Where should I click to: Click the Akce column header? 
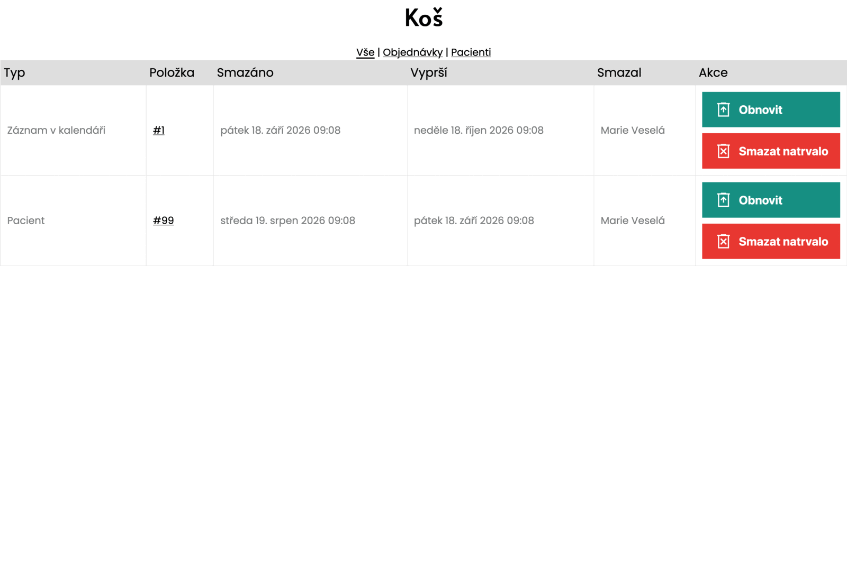tap(713, 72)
